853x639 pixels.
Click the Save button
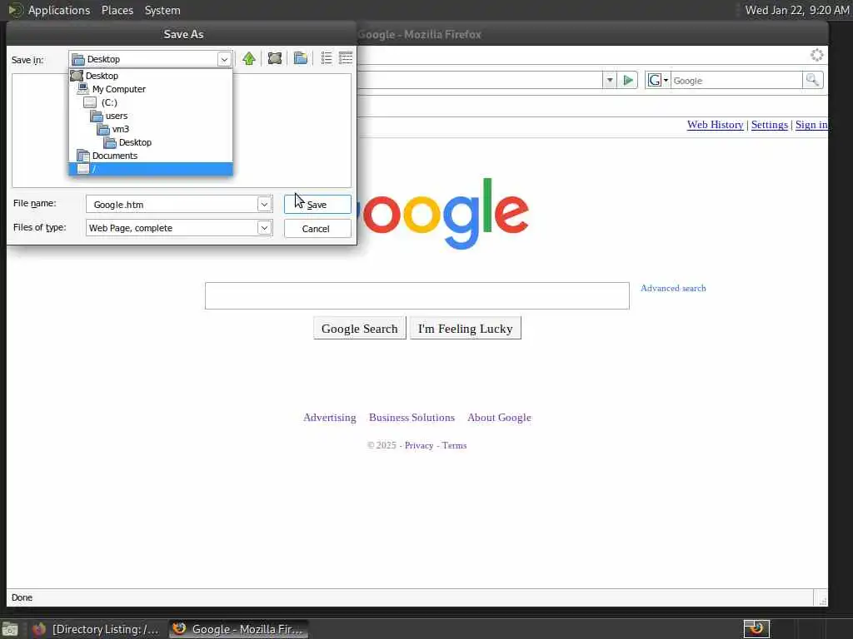click(x=317, y=205)
